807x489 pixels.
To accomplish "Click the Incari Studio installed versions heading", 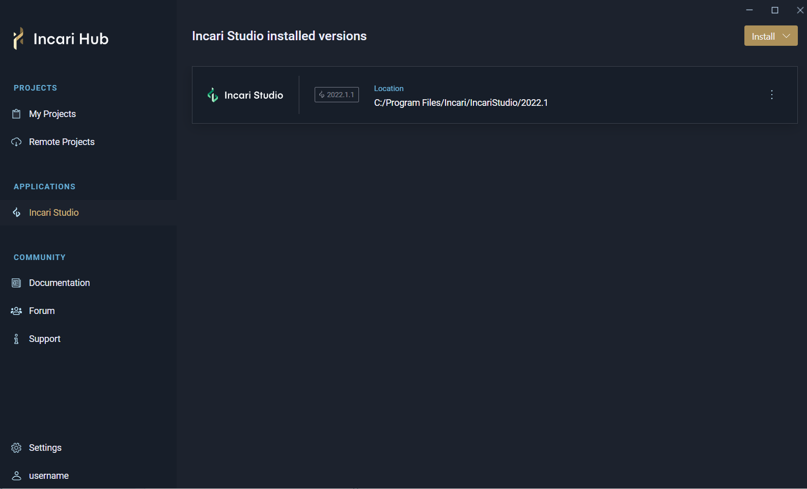I will (280, 36).
